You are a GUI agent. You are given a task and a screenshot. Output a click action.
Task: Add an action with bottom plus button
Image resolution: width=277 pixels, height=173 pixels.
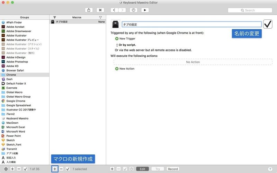pos(112,169)
